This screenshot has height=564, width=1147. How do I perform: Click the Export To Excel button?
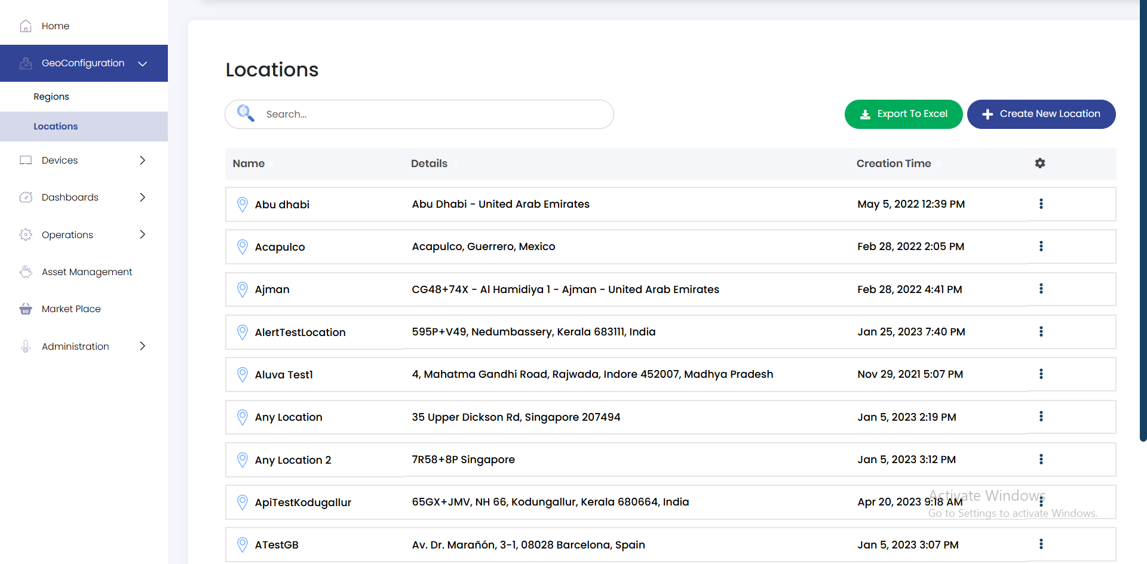coord(903,114)
